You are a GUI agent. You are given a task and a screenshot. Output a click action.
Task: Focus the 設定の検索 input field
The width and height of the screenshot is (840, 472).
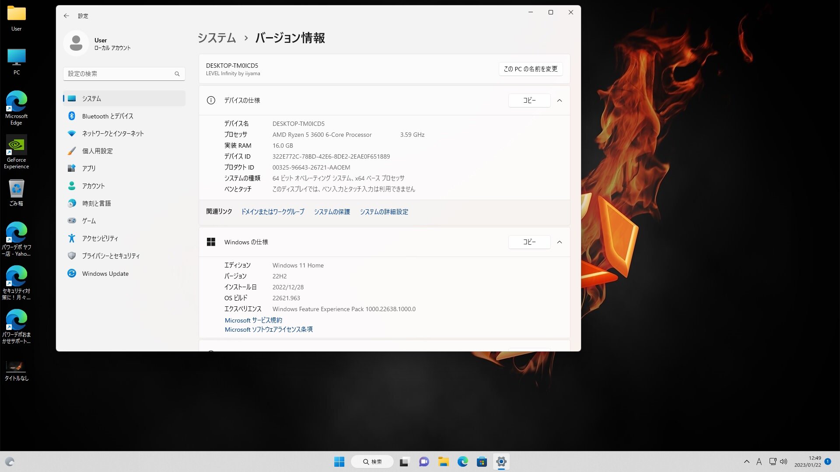[x=124, y=74]
